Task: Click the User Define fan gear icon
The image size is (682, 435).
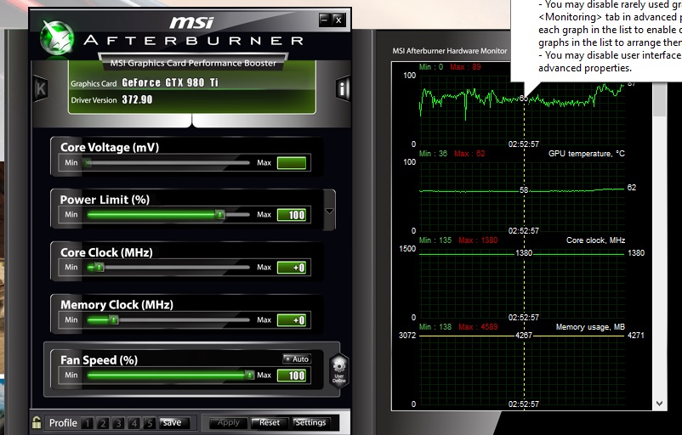Action: (338, 371)
